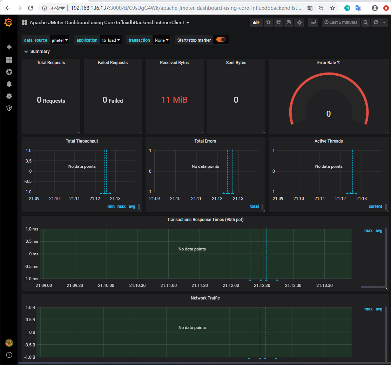Open the Total Requests panel title
Image resolution: width=391 pixels, height=365 pixels.
pos(51,63)
